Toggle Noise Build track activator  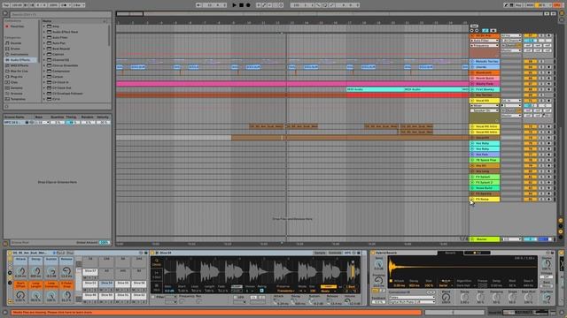(x=531, y=188)
